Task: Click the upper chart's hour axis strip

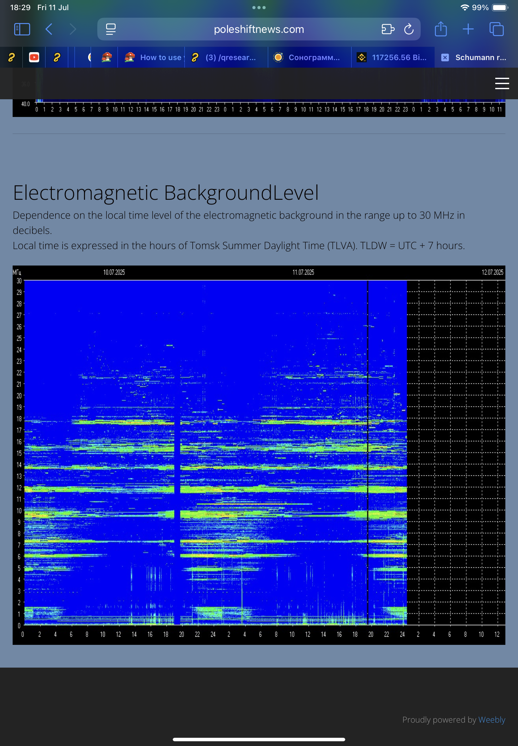Action: [x=269, y=109]
